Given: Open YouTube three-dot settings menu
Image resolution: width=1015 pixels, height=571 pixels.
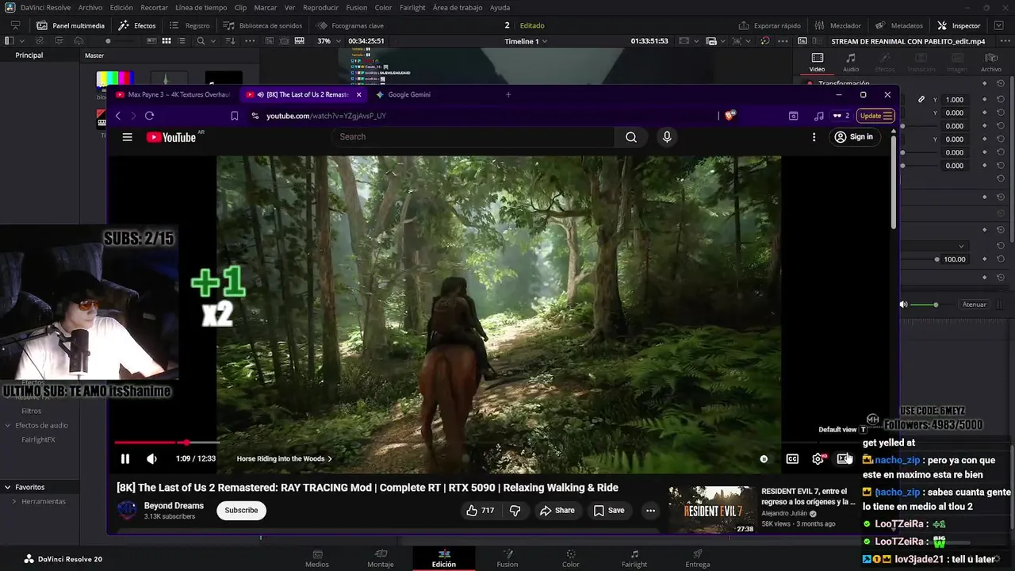Looking at the screenshot, I should [x=814, y=137].
